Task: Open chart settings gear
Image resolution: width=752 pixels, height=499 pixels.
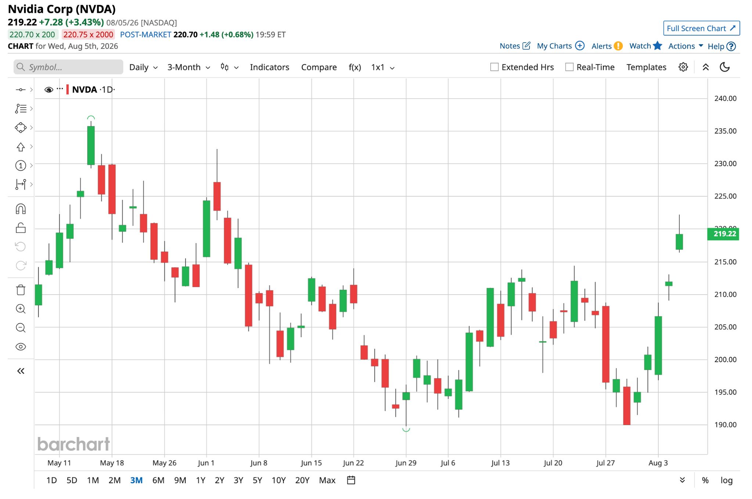Action: point(683,67)
